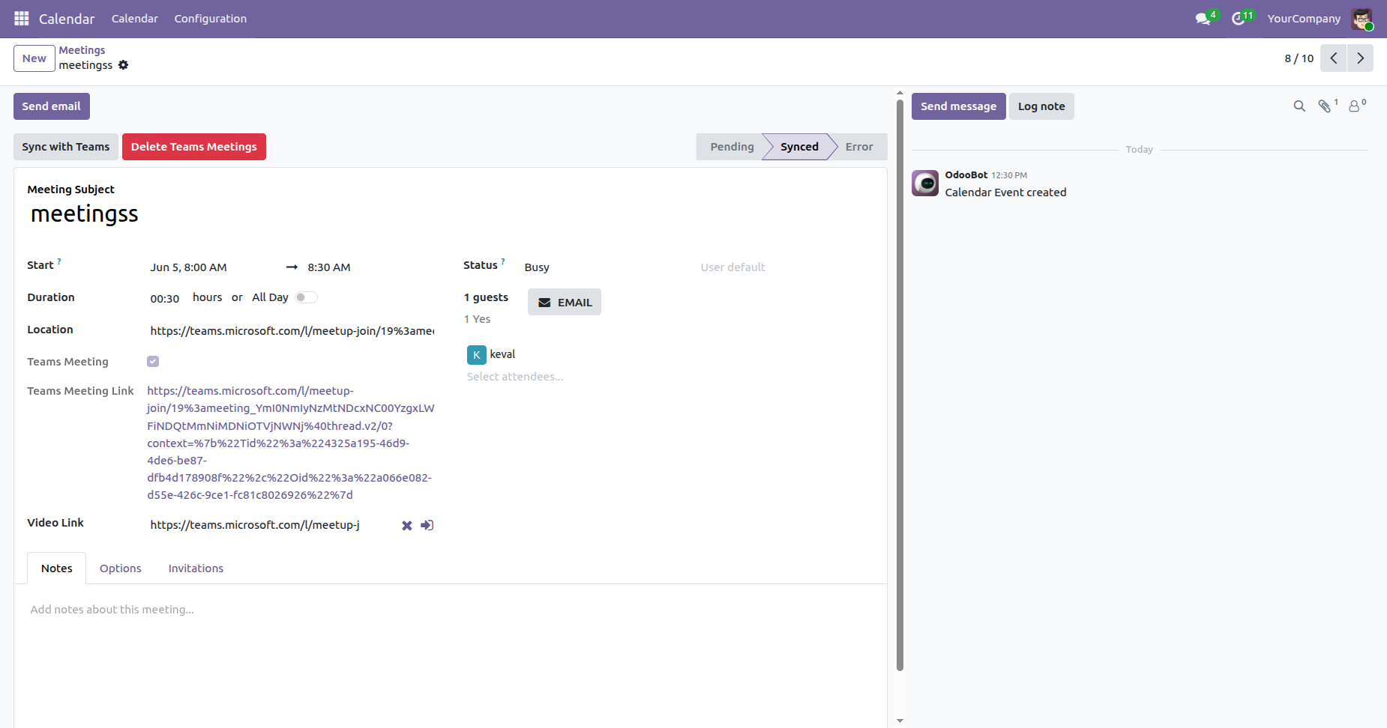Set stage to Pending

click(732, 147)
